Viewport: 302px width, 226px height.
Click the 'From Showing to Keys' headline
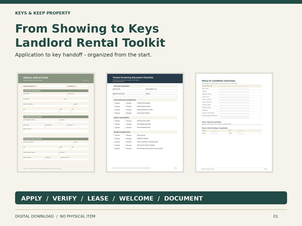click(x=87, y=29)
